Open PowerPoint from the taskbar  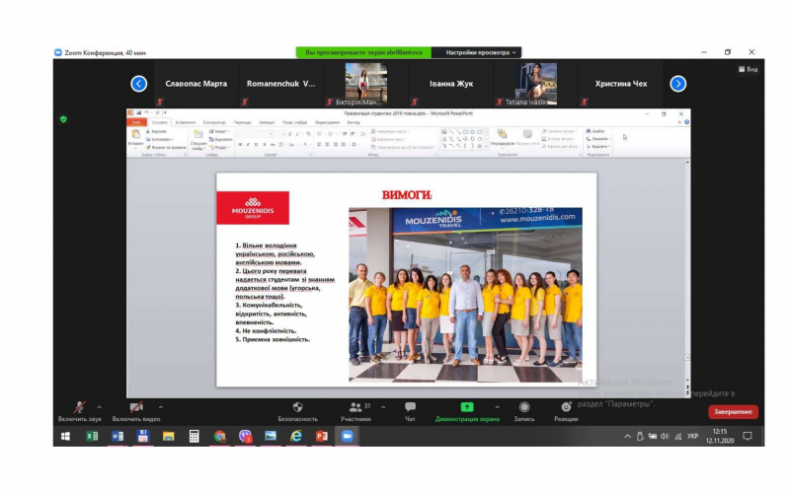click(x=322, y=436)
